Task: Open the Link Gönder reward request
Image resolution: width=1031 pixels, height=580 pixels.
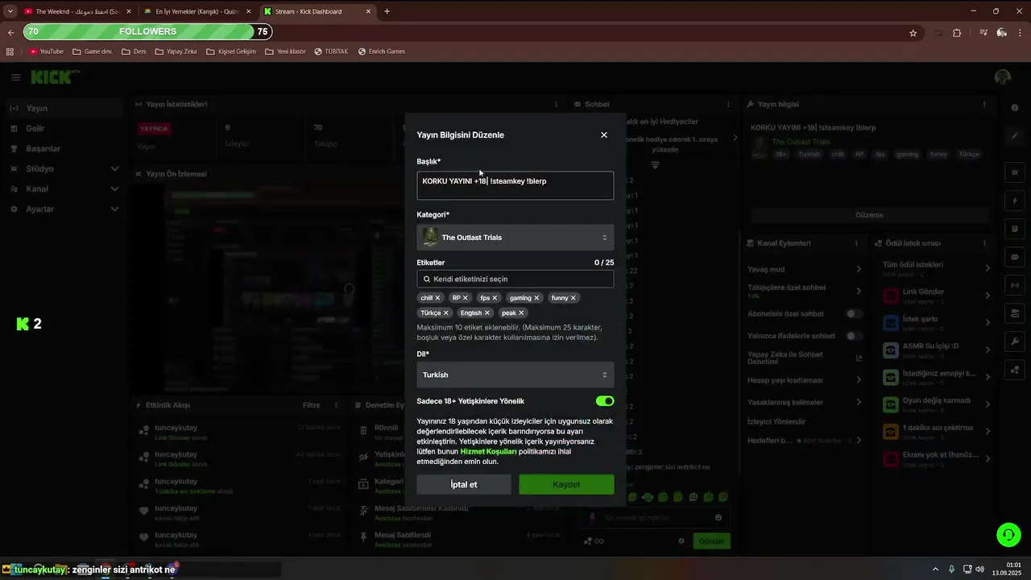Action: click(937, 296)
